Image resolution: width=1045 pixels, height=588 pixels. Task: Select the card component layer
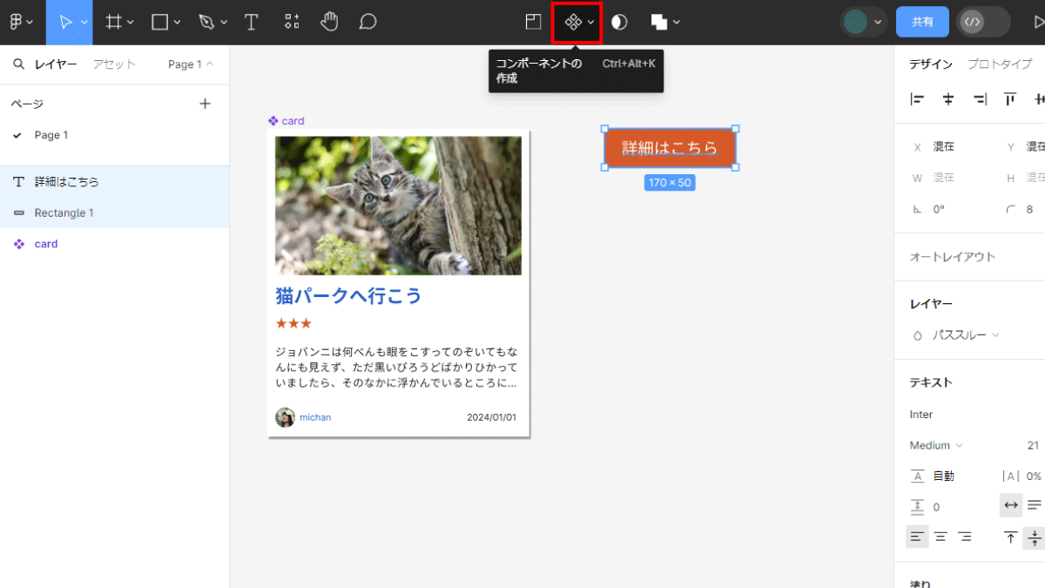point(115,244)
